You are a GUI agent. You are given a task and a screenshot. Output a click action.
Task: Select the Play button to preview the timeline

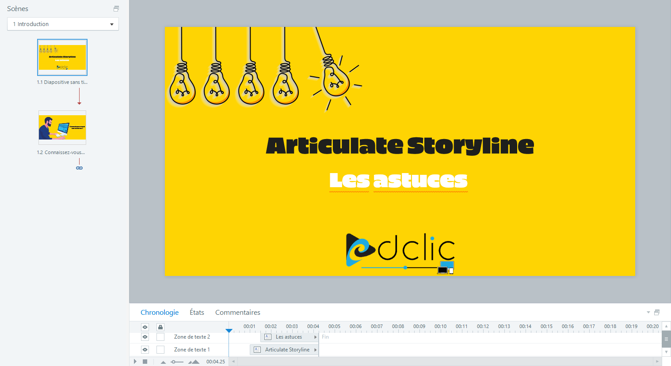135,361
